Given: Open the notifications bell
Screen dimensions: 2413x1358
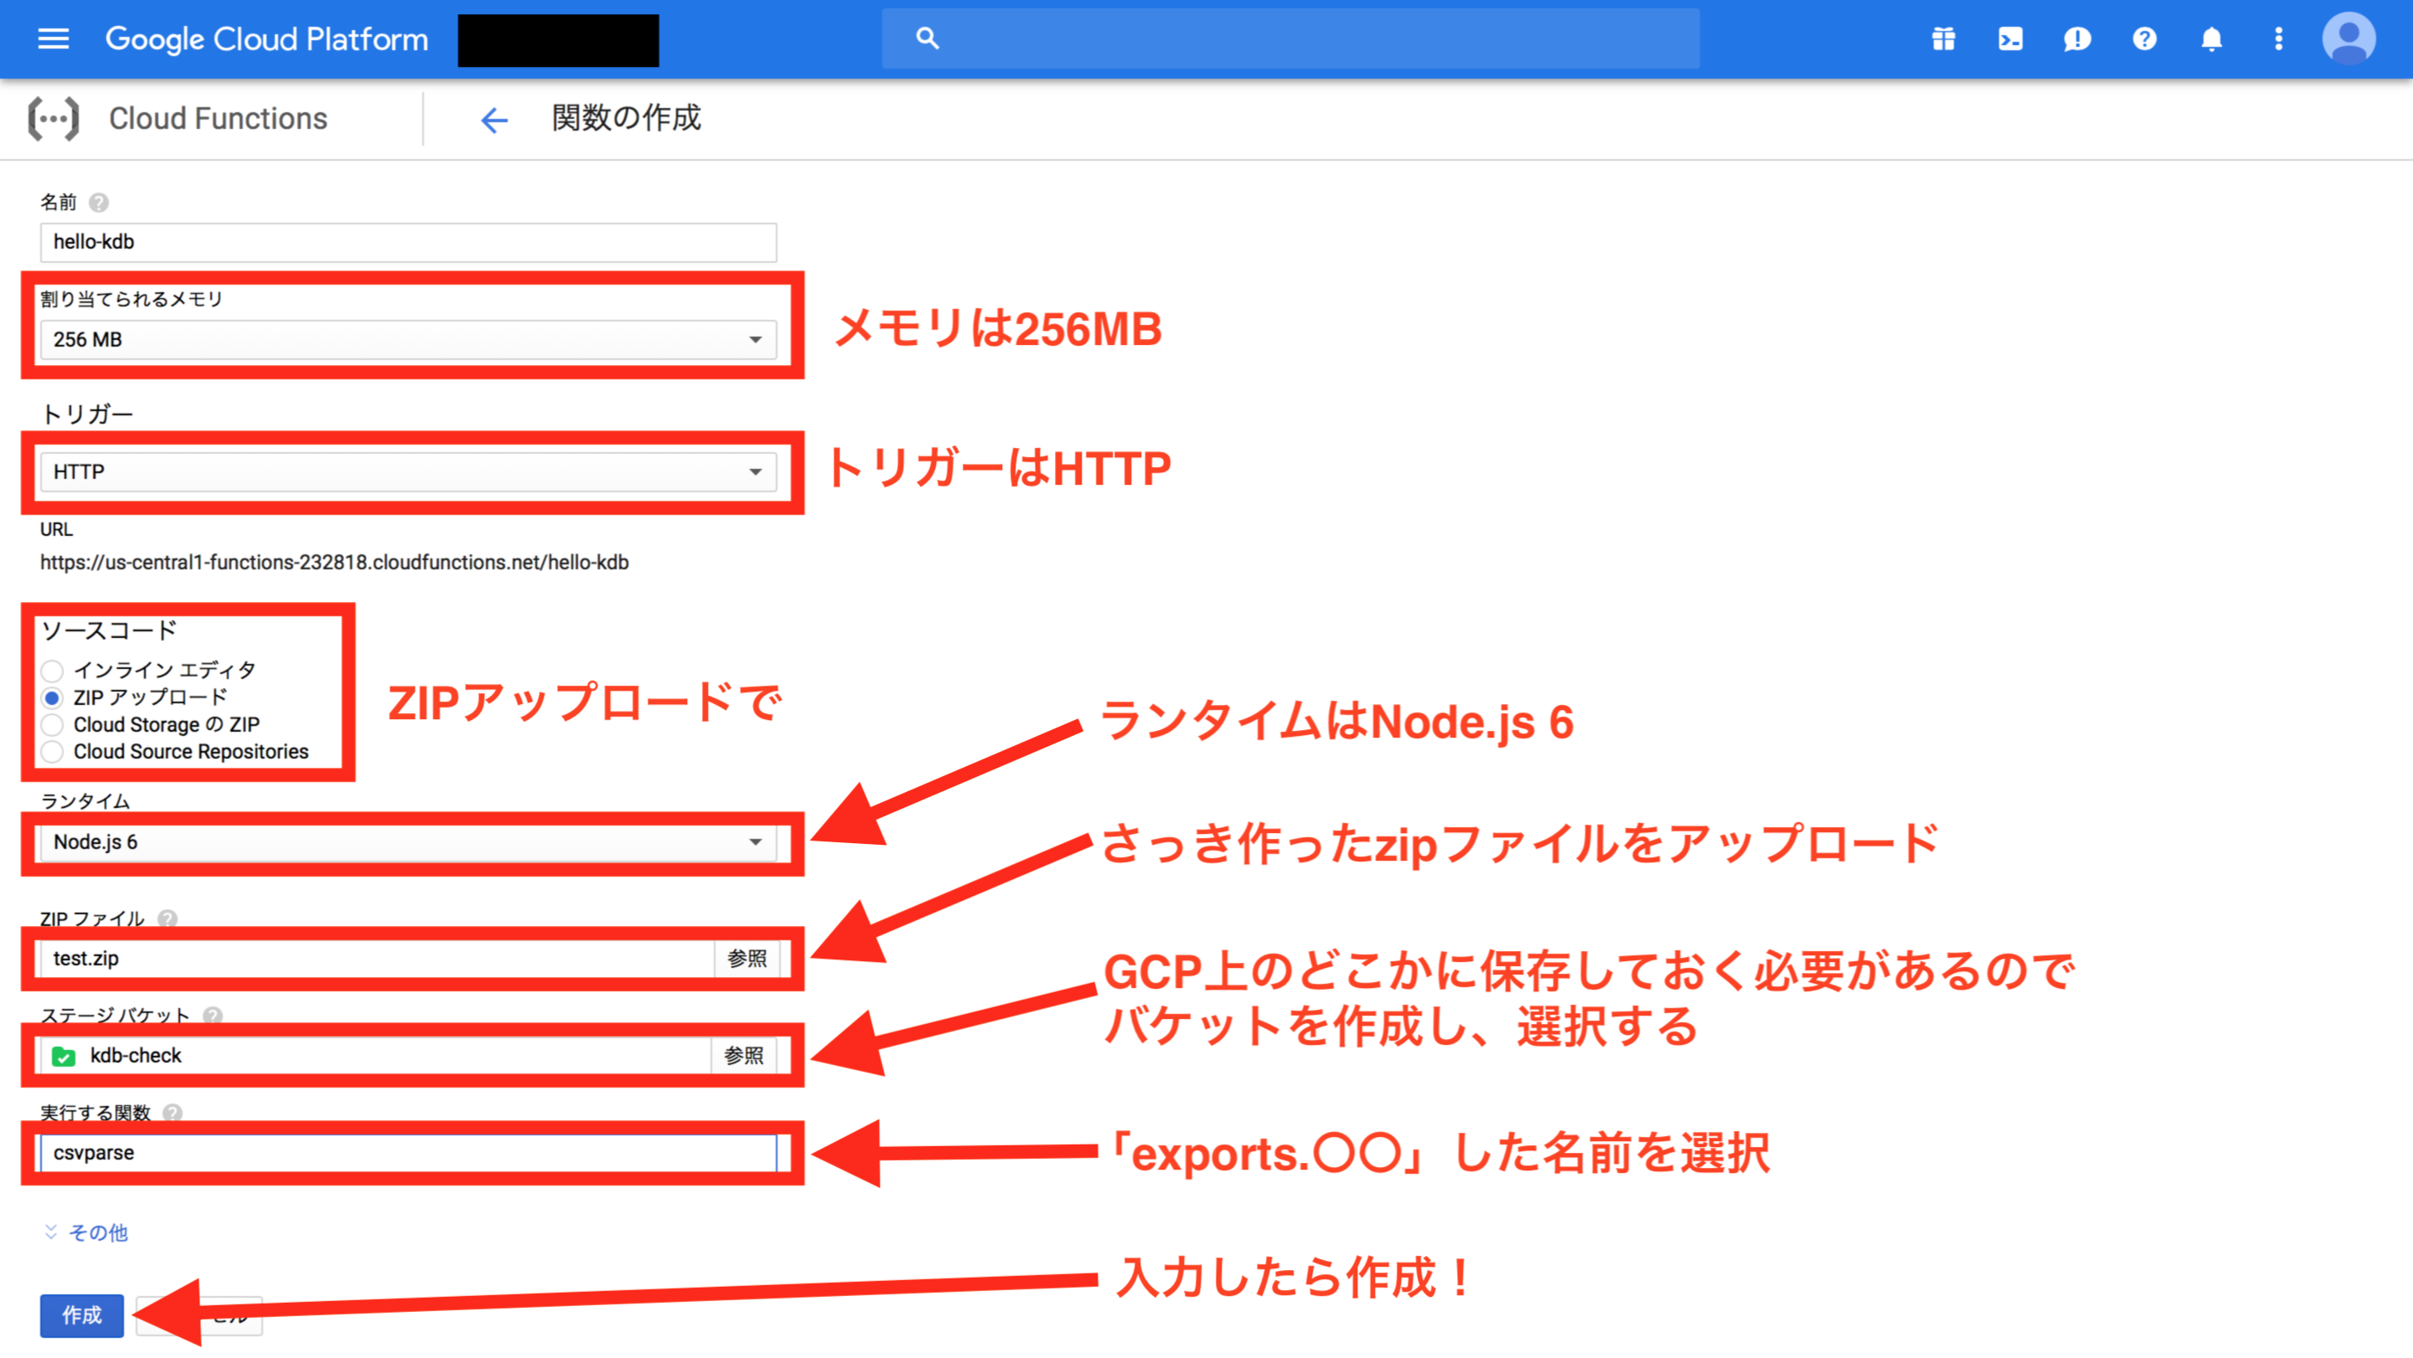Looking at the screenshot, I should click(x=2211, y=39).
